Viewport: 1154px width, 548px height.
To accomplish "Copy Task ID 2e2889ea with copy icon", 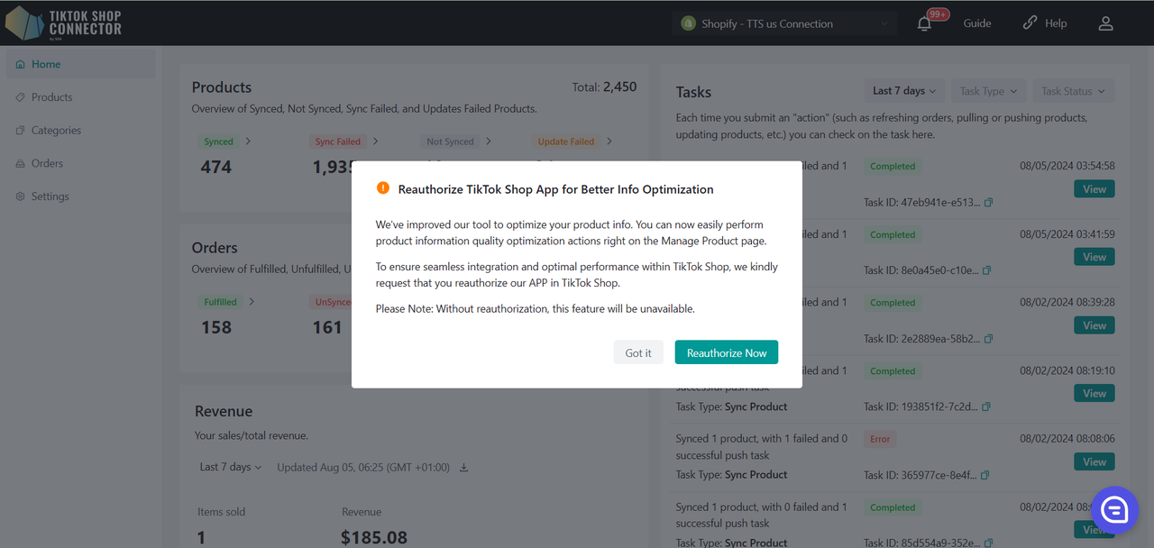I will tap(988, 339).
